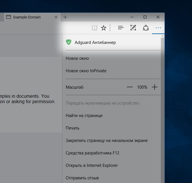This screenshot has height=183, width=192.
Task: Click the menu vertical scrollbar track
Action: (163, 110)
